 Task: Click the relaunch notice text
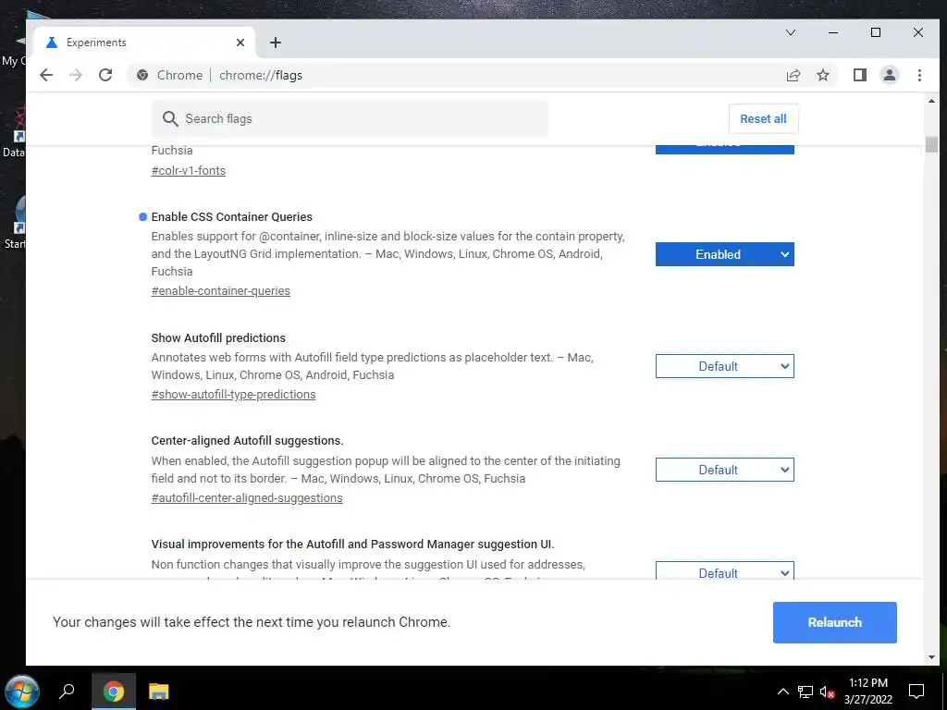coord(252,622)
